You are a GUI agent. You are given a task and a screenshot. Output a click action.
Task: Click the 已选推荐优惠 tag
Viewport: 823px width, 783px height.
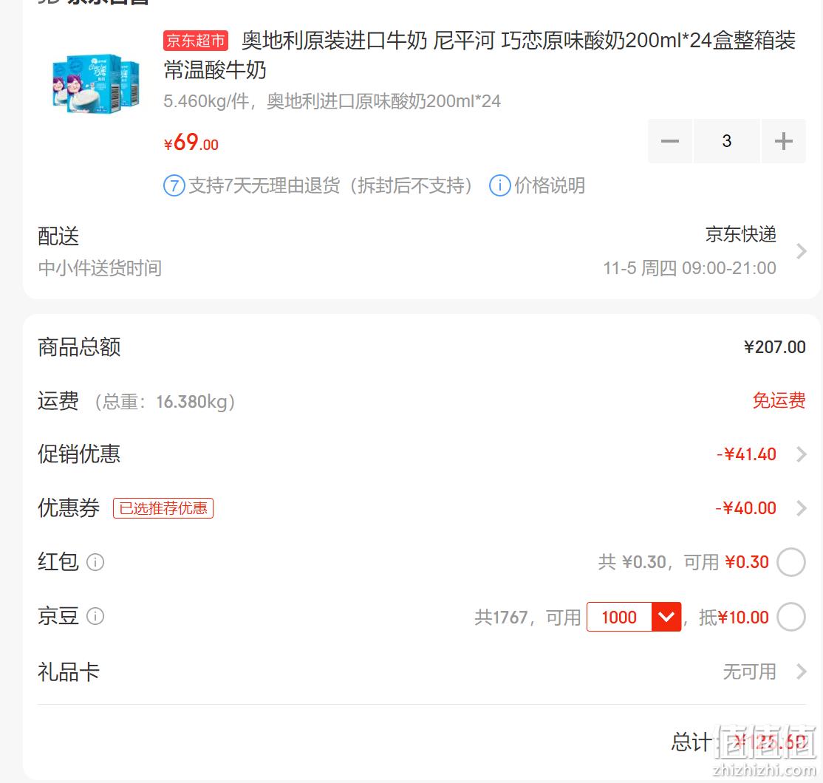pos(163,508)
